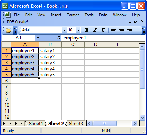The image size is (147, 135).
Task: Click the Excel workbook icon beside File menu
Action: tap(8, 15)
